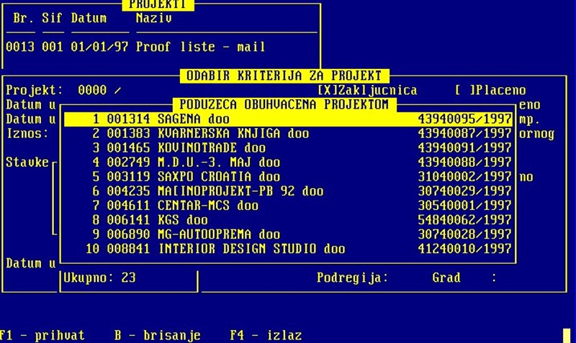Select M.D.U.-3. MAJ doo row
Screen dimensions: 576x343
pos(289,163)
